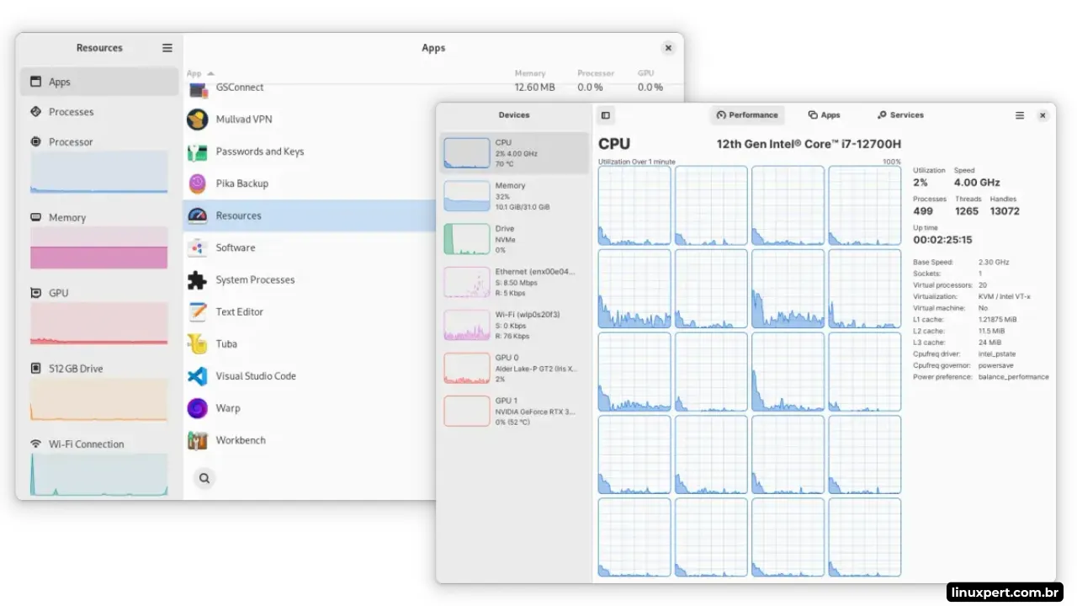Viewport: 1077px width, 606px height.
Task: Switch to the Performance tab
Action: (x=747, y=115)
